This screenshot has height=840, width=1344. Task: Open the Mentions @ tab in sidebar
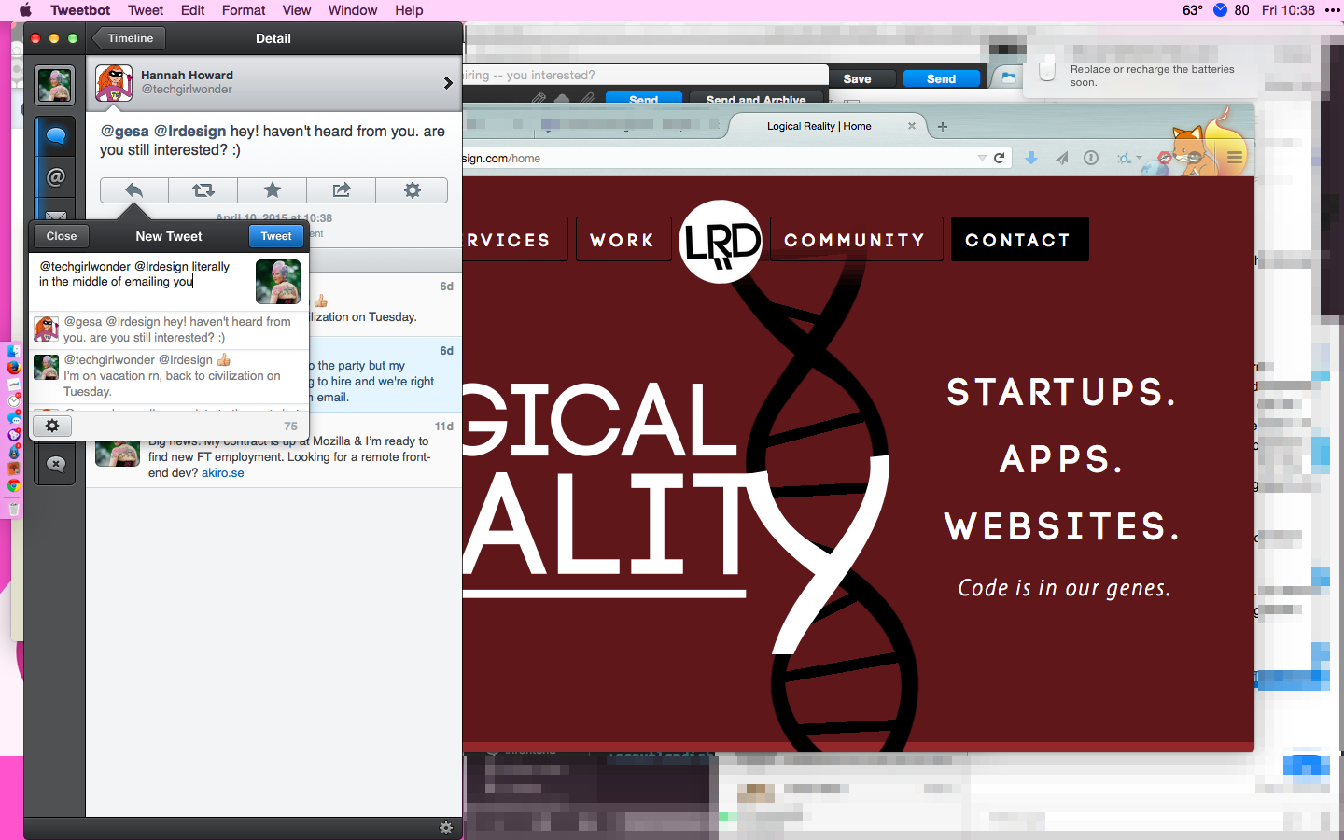coord(55,176)
